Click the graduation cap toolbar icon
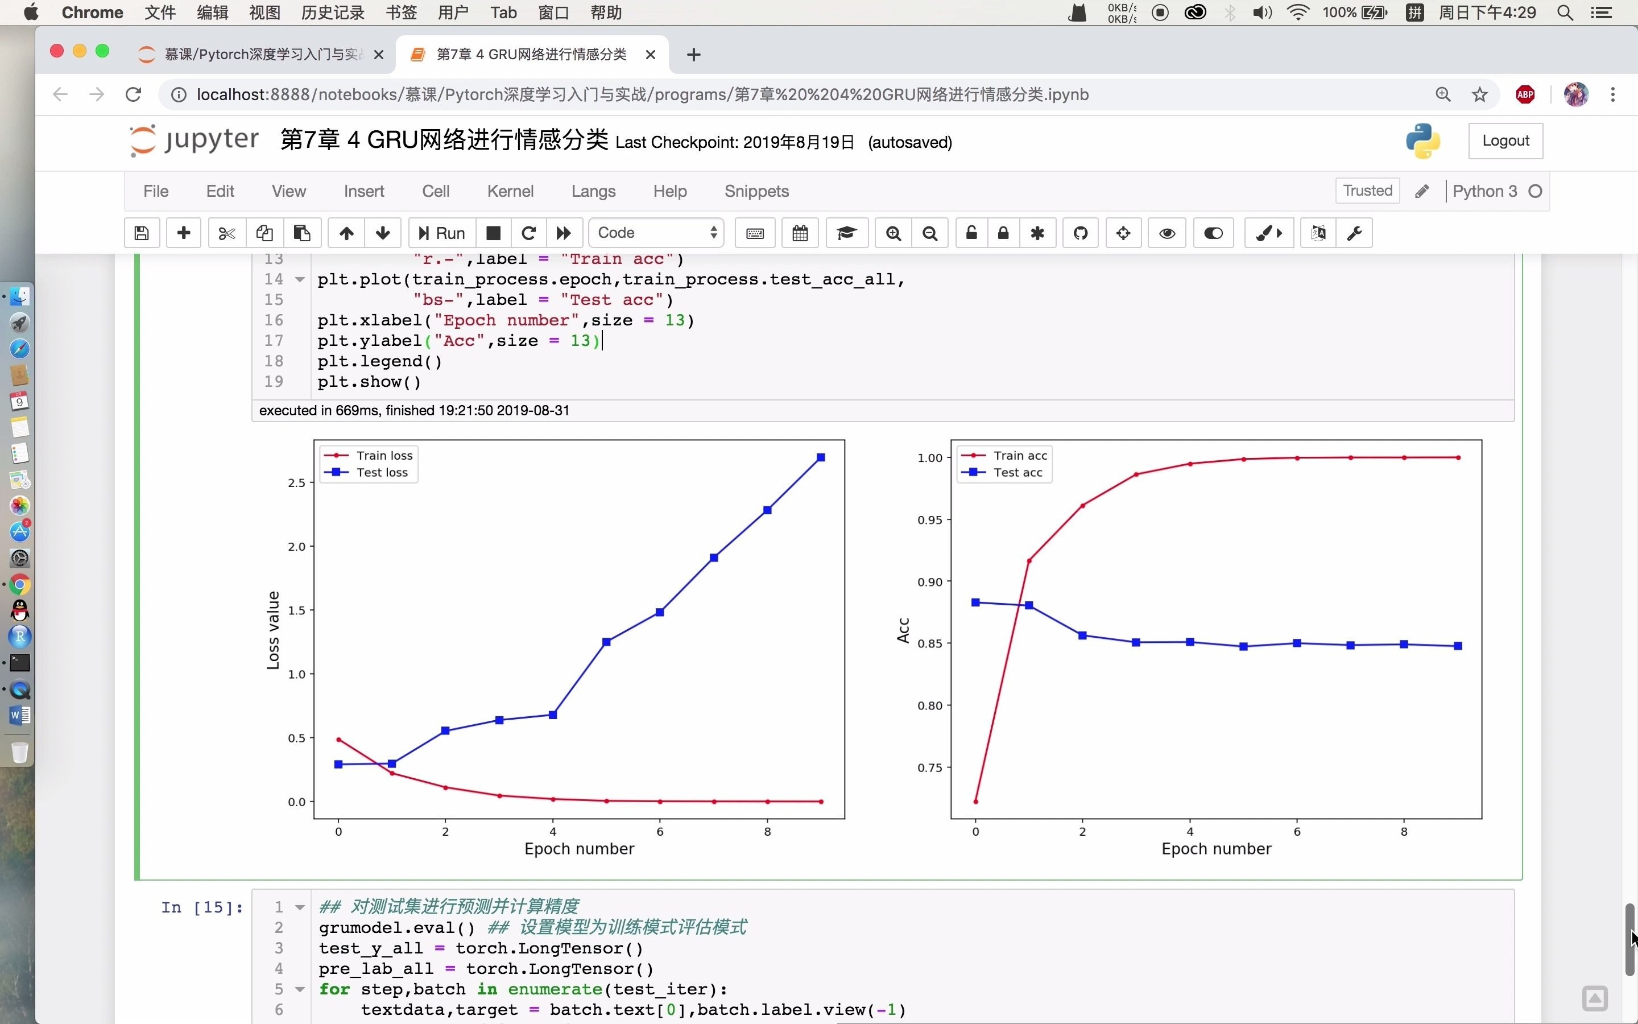 (846, 233)
